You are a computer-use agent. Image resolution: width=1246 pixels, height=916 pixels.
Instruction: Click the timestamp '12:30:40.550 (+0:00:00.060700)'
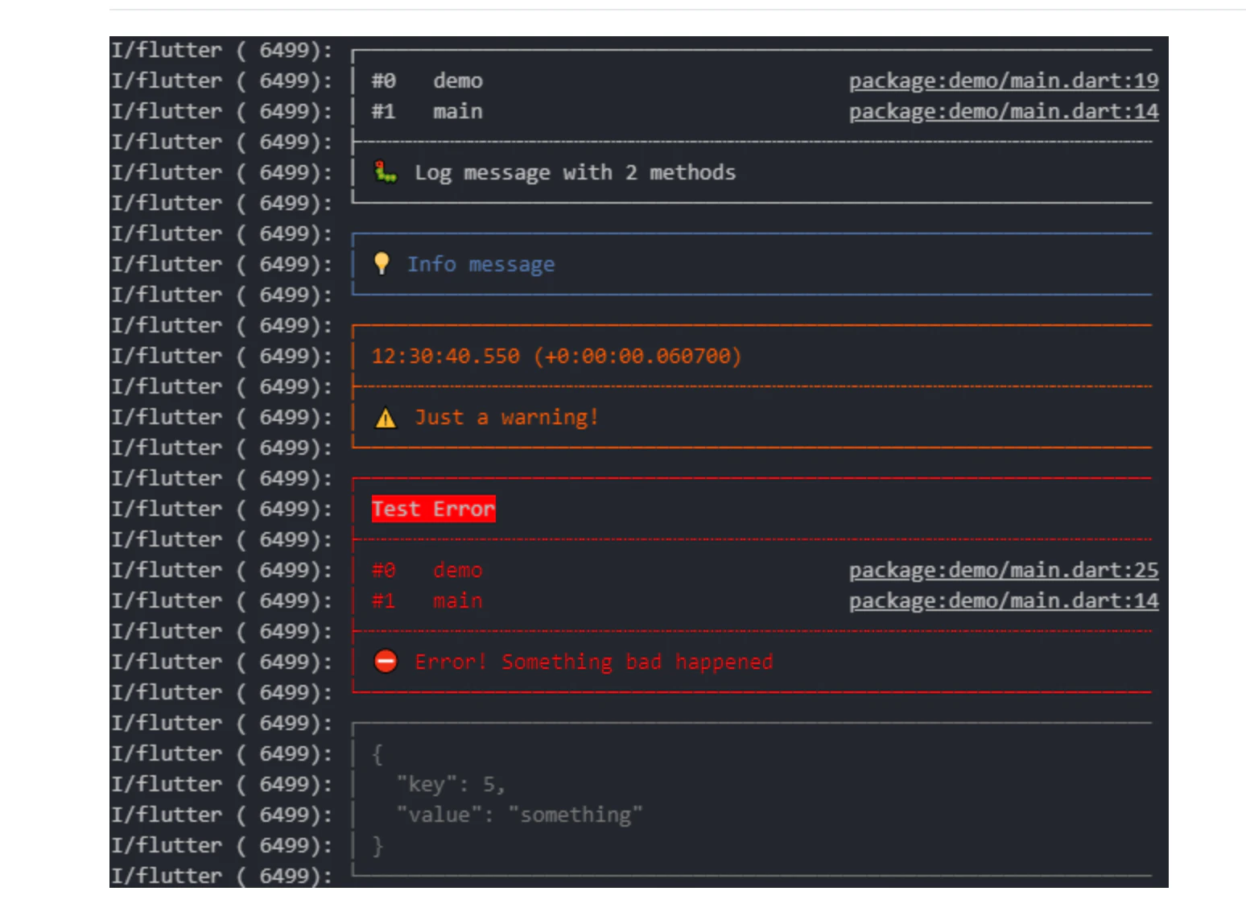coord(556,357)
